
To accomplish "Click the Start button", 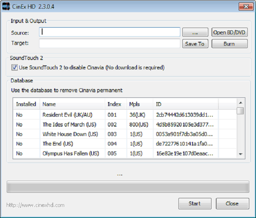I will (195, 204).
